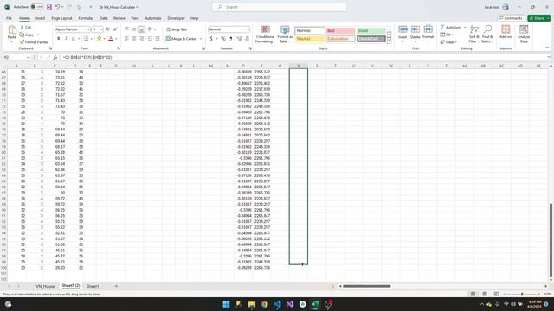554x311 pixels.
Task: Apply Center horizontal alignment
Action: click(x=134, y=38)
